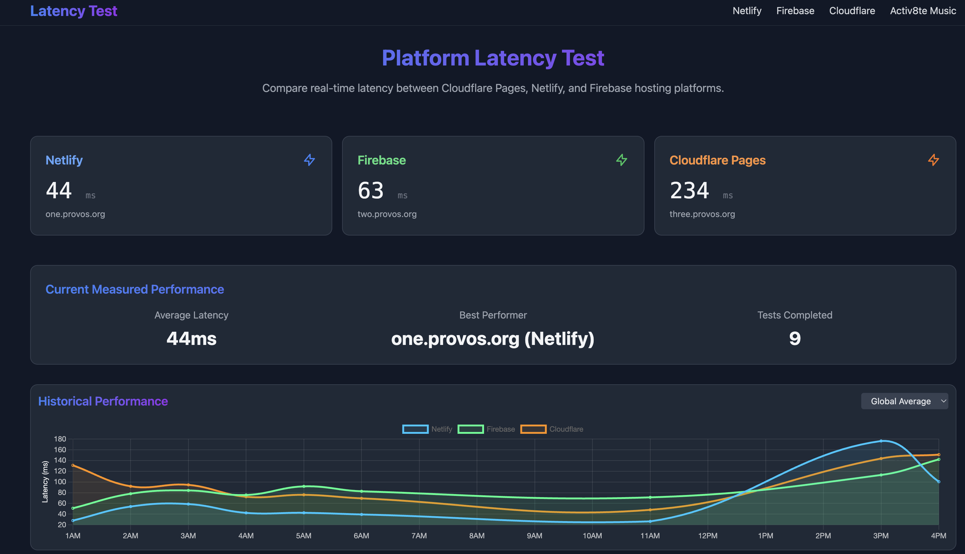This screenshot has height=554, width=965.
Task: Toggle the Netlify legend series
Action: coord(427,429)
